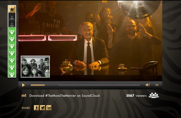Click the topmost green cheering person icon
Image resolution: width=181 pixels, height=118 pixels.
(12, 31)
